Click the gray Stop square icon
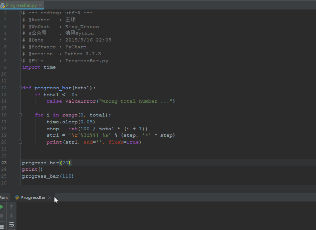The image size is (316, 230). 2,216
